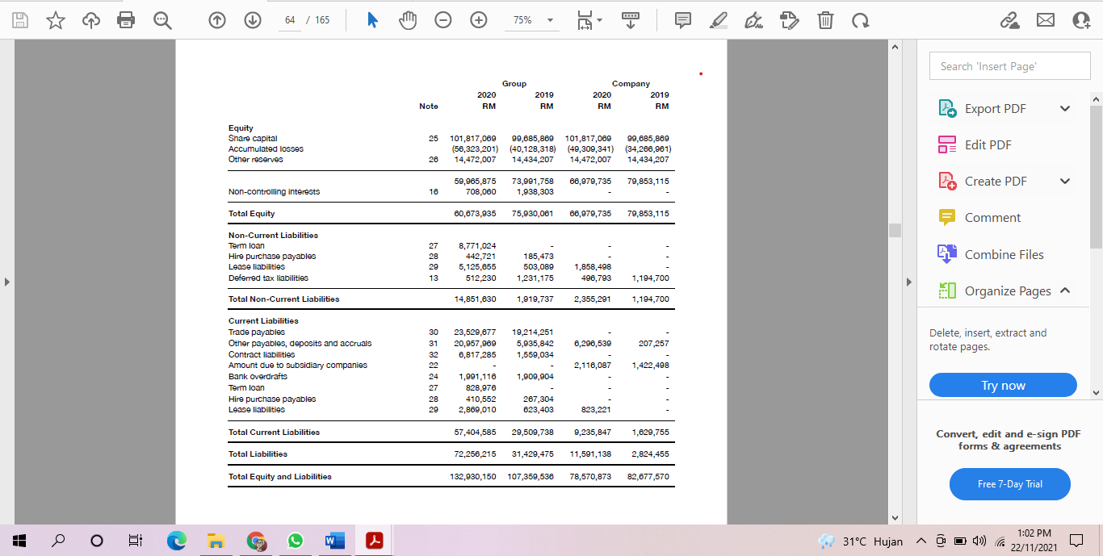Expand Export PDF chevron
This screenshot has width=1103, height=556.
click(1065, 108)
